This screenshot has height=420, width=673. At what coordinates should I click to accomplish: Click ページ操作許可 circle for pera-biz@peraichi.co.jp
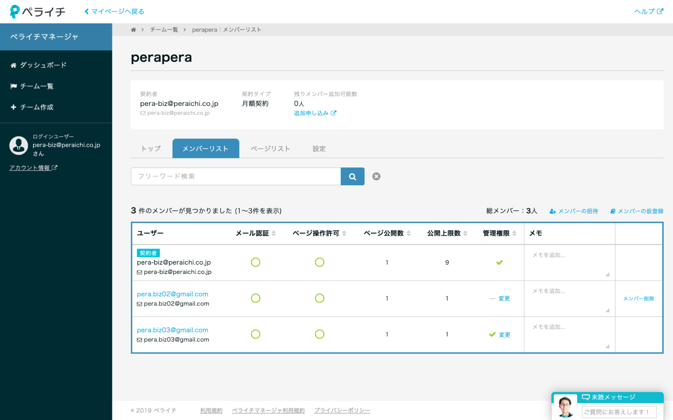[319, 262]
